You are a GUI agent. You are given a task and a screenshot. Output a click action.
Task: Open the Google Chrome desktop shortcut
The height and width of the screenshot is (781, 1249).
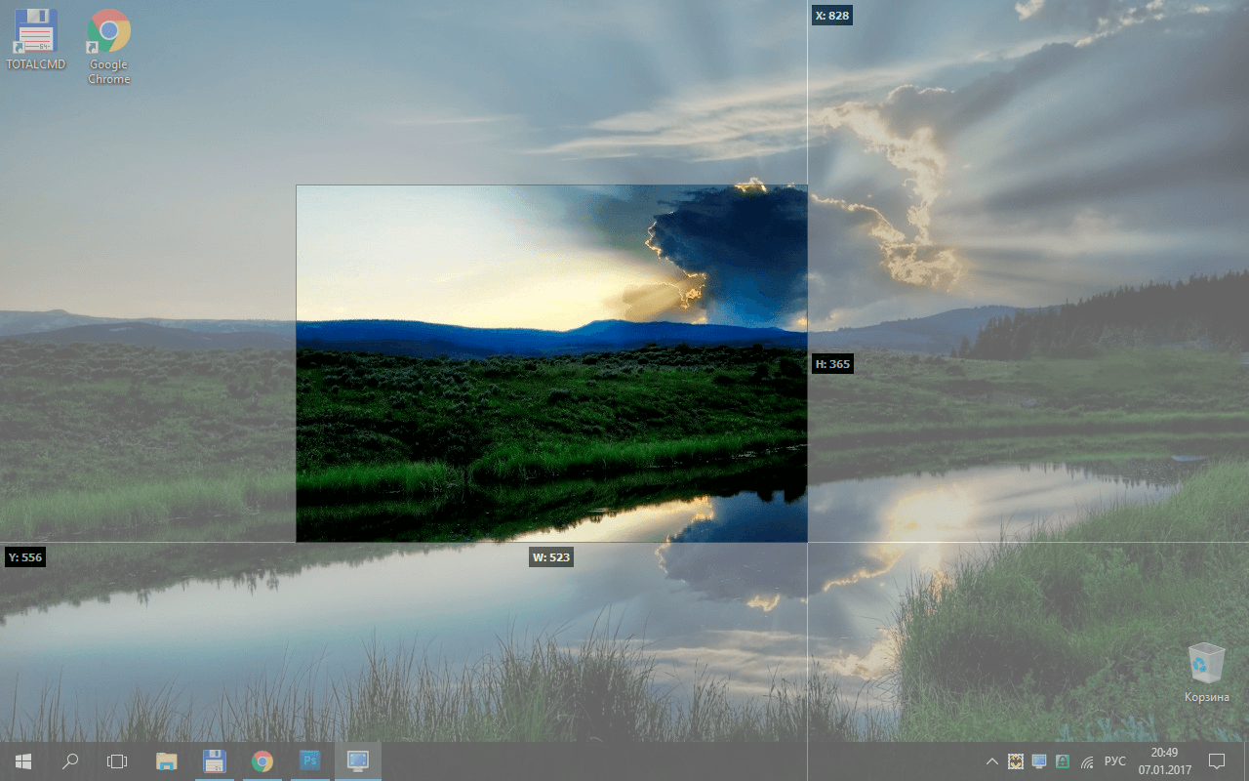[108, 46]
